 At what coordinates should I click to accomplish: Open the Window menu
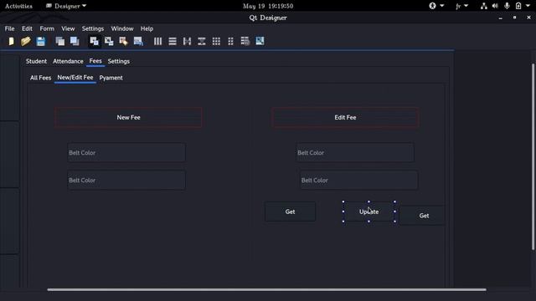[x=122, y=28]
